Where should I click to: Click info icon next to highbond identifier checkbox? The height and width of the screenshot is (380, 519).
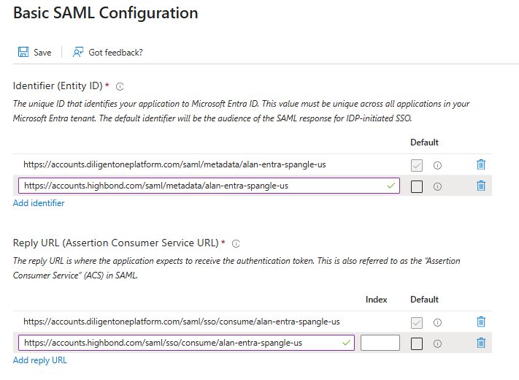pos(437,186)
